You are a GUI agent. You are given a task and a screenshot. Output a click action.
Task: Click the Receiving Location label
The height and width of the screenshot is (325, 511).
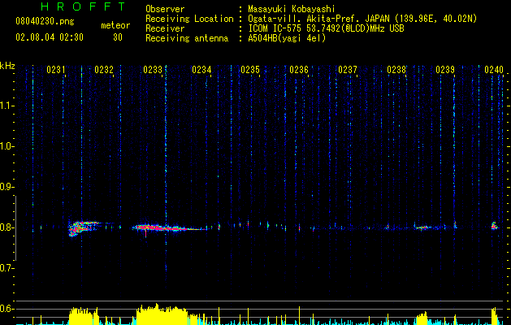[x=189, y=19]
